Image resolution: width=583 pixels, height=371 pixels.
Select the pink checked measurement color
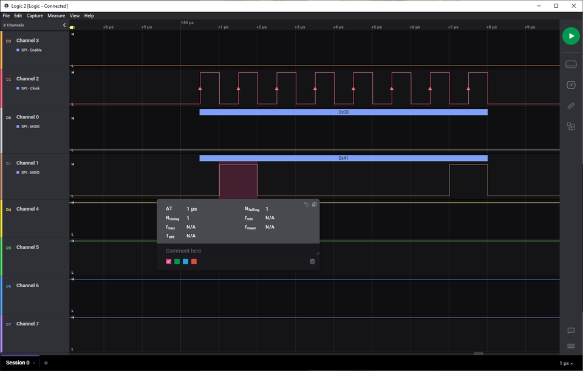(x=168, y=262)
